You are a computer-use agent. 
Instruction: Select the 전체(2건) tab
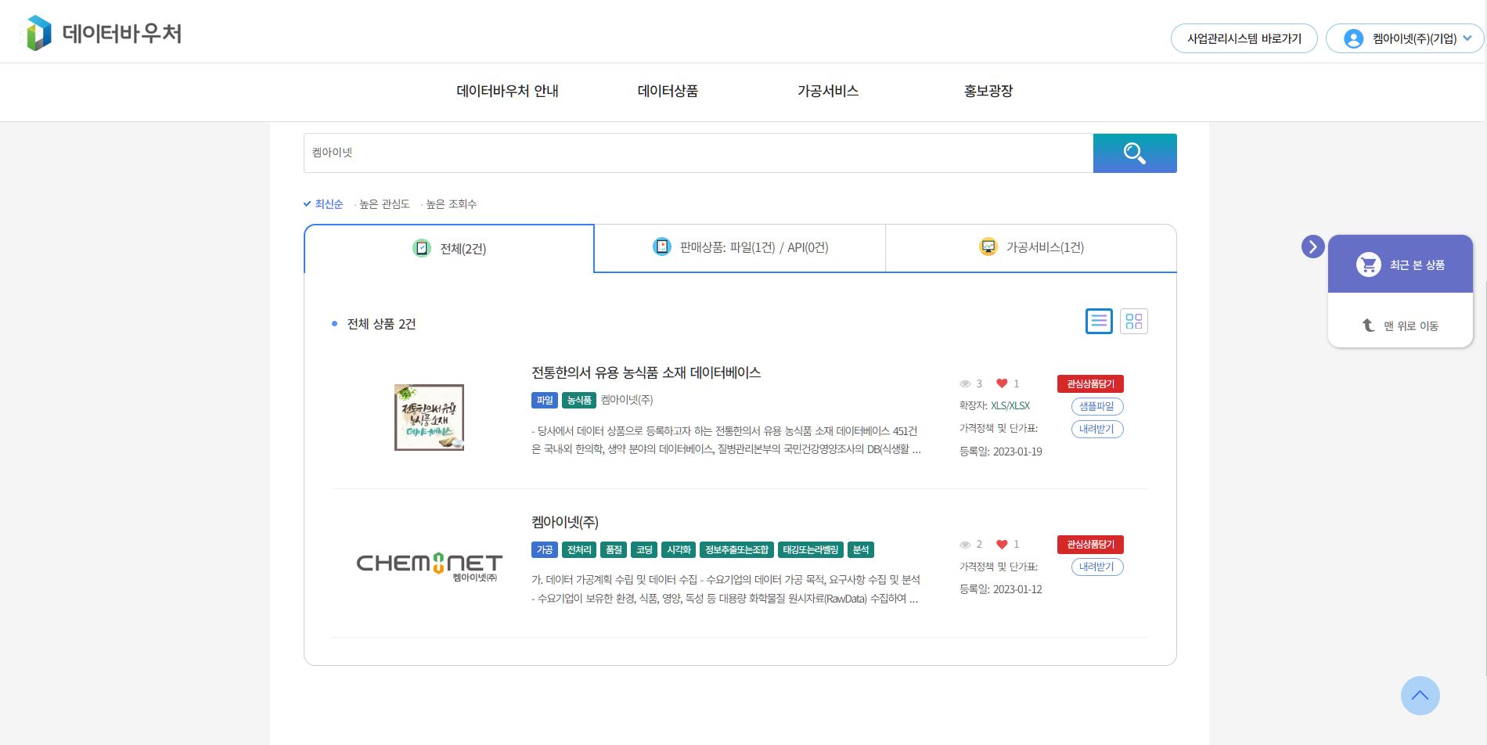click(x=449, y=248)
